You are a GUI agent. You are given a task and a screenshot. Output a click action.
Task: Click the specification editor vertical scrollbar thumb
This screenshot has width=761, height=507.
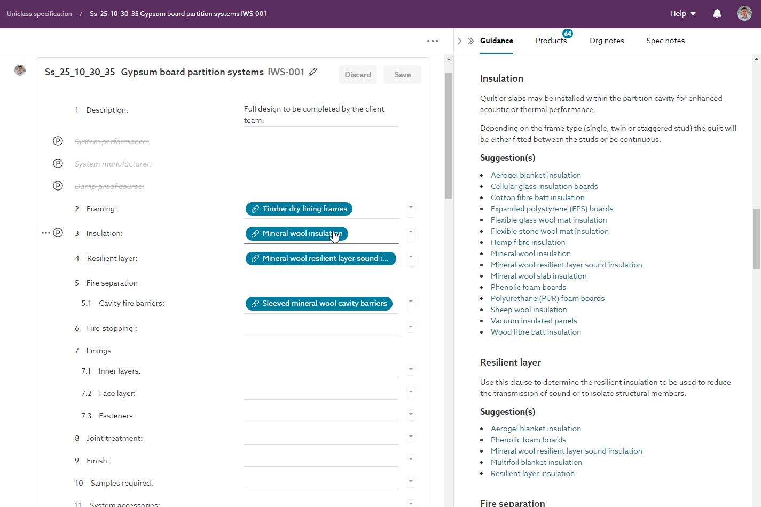[449, 136]
